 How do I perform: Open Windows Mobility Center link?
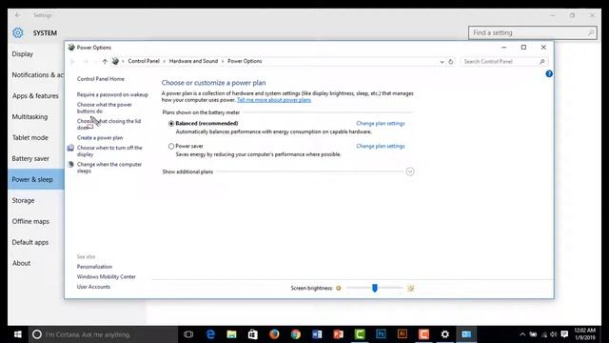tap(106, 277)
